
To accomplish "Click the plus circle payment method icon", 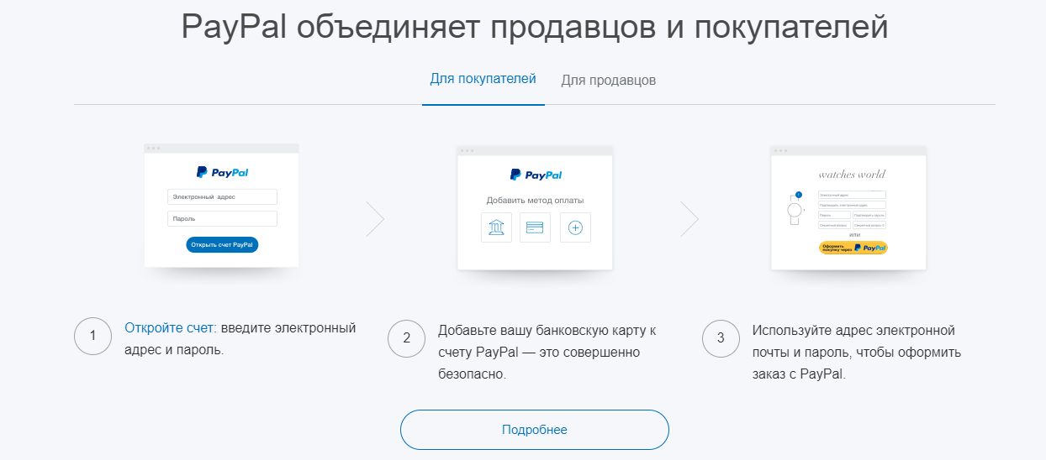I will 575,227.
